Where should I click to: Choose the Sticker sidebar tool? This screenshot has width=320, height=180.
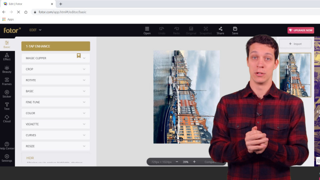pos(7,94)
